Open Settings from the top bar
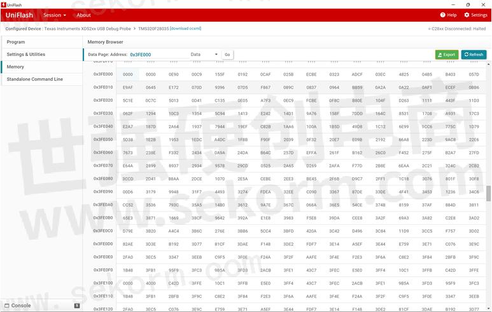The height and width of the screenshot is (312, 492). (x=475, y=15)
